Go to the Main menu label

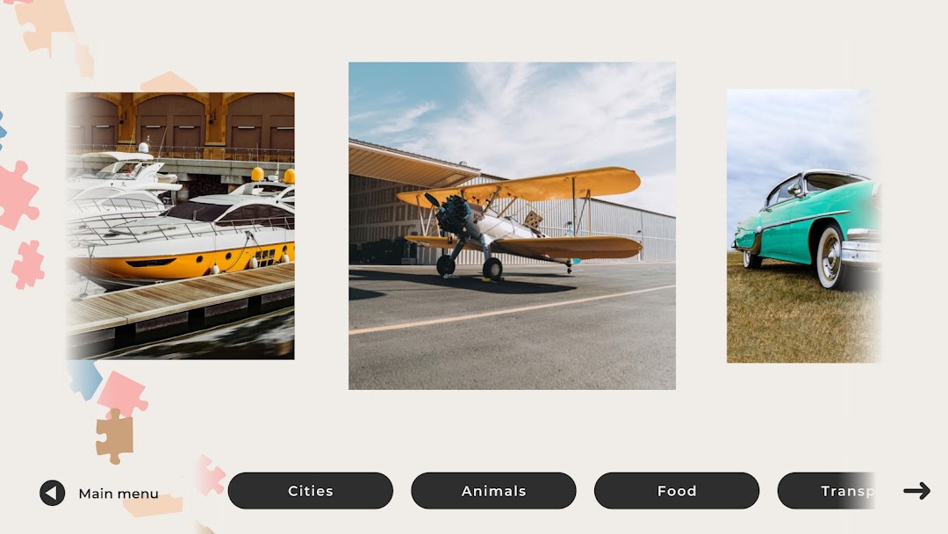[118, 494]
